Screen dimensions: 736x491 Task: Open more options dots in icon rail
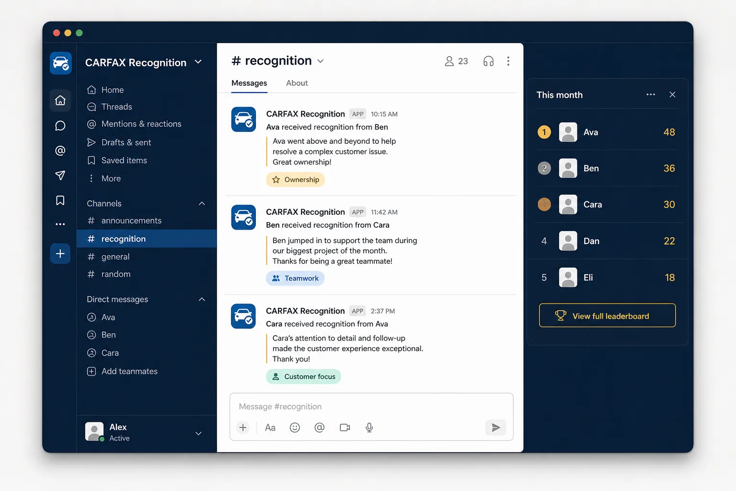(60, 224)
